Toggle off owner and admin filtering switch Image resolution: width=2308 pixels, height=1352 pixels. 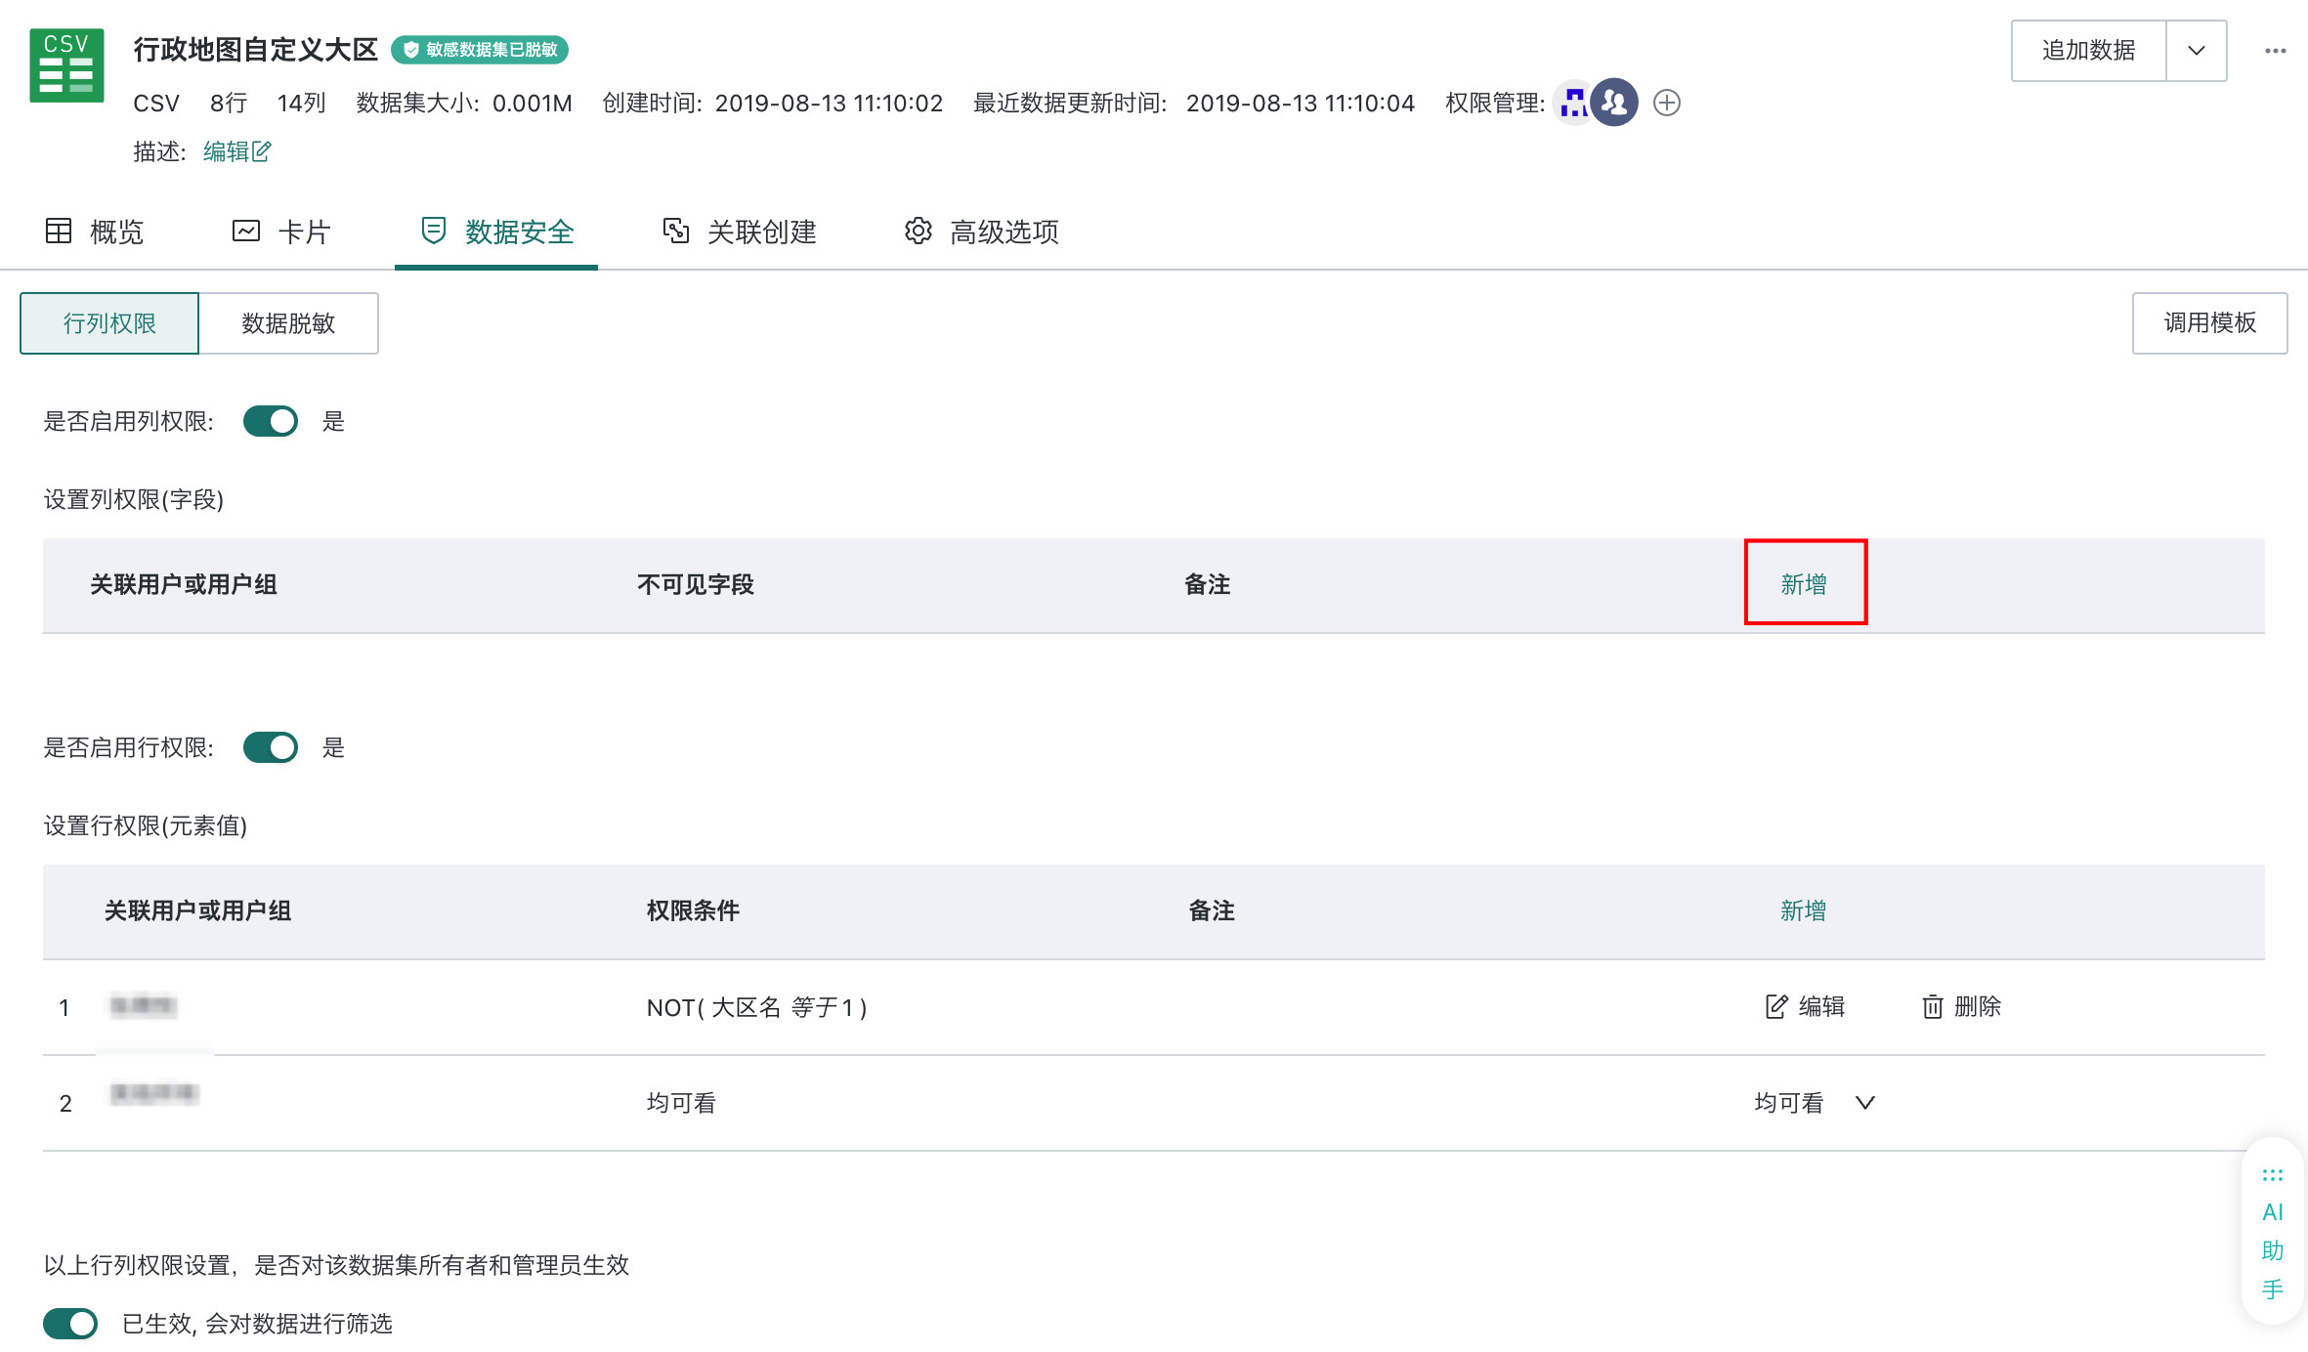pos(70,1324)
